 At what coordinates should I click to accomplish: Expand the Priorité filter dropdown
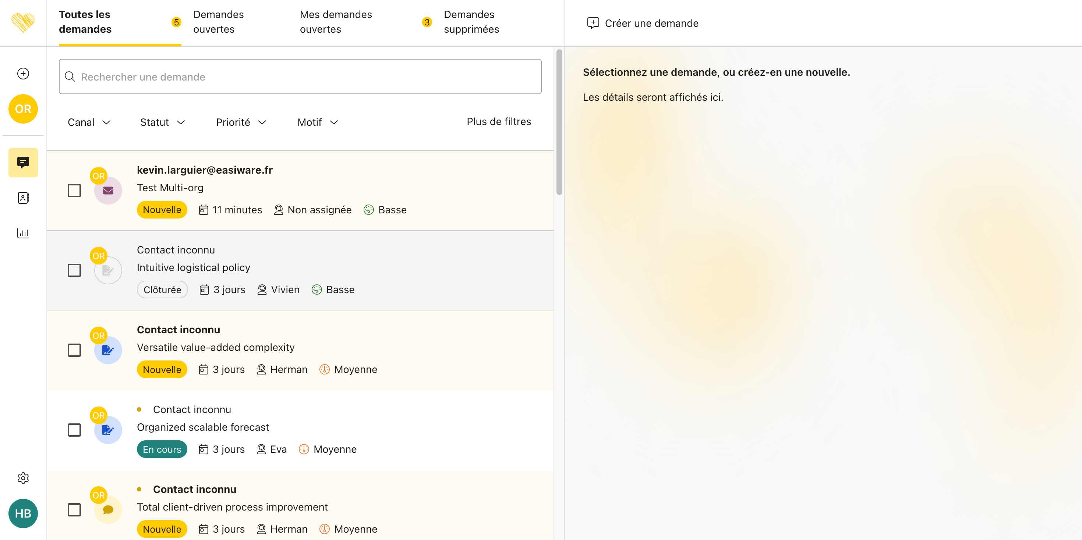(241, 122)
